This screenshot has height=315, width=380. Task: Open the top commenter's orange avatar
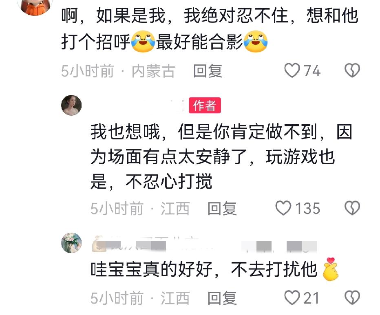tap(35, 6)
